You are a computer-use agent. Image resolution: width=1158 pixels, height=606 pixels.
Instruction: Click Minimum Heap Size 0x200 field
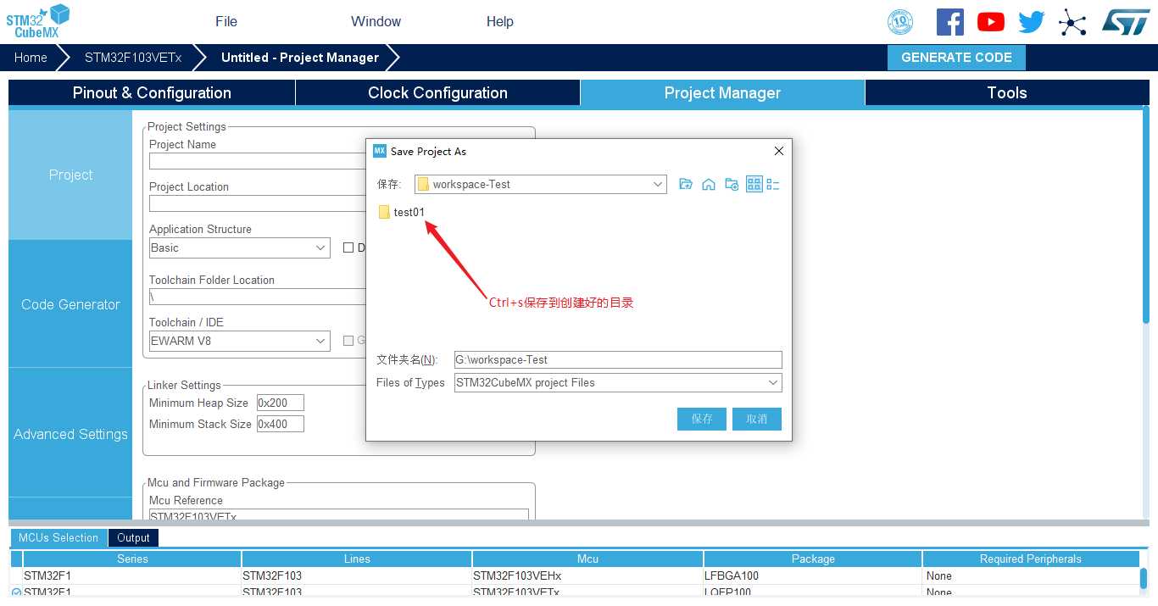[280, 403]
